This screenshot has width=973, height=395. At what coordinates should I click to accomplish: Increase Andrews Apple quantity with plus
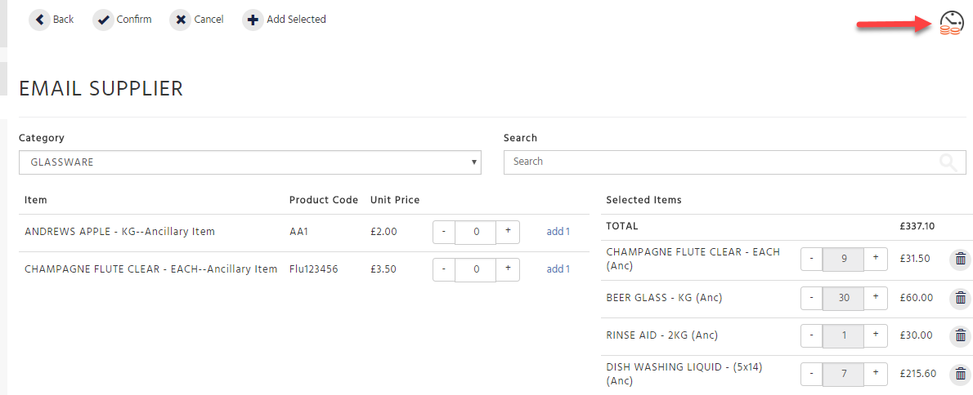tap(508, 232)
